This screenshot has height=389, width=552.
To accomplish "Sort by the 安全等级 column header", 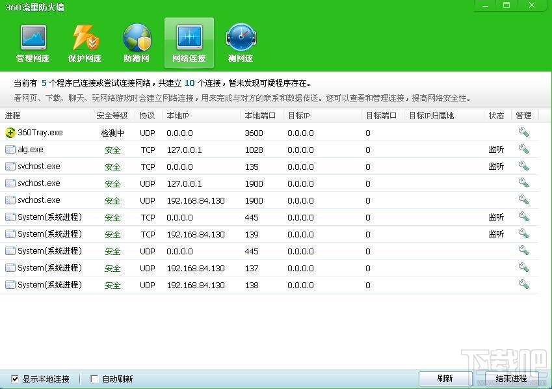I will point(111,115).
